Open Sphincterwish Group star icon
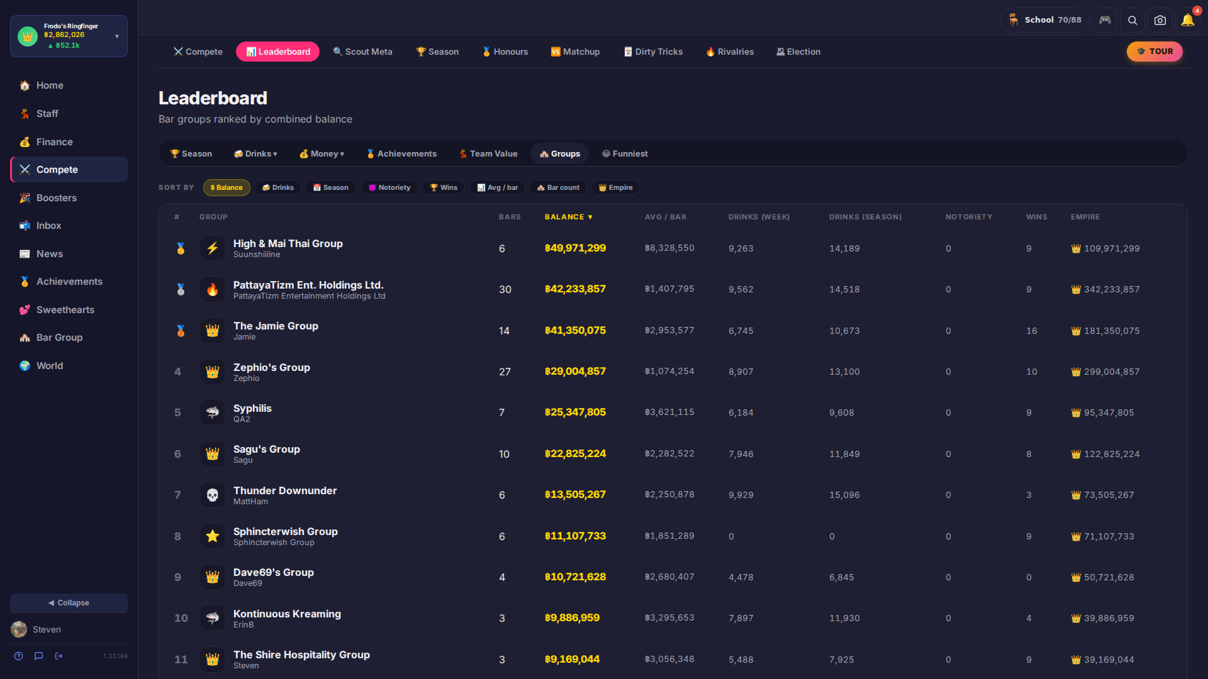1208x679 pixels. [213, 536]
